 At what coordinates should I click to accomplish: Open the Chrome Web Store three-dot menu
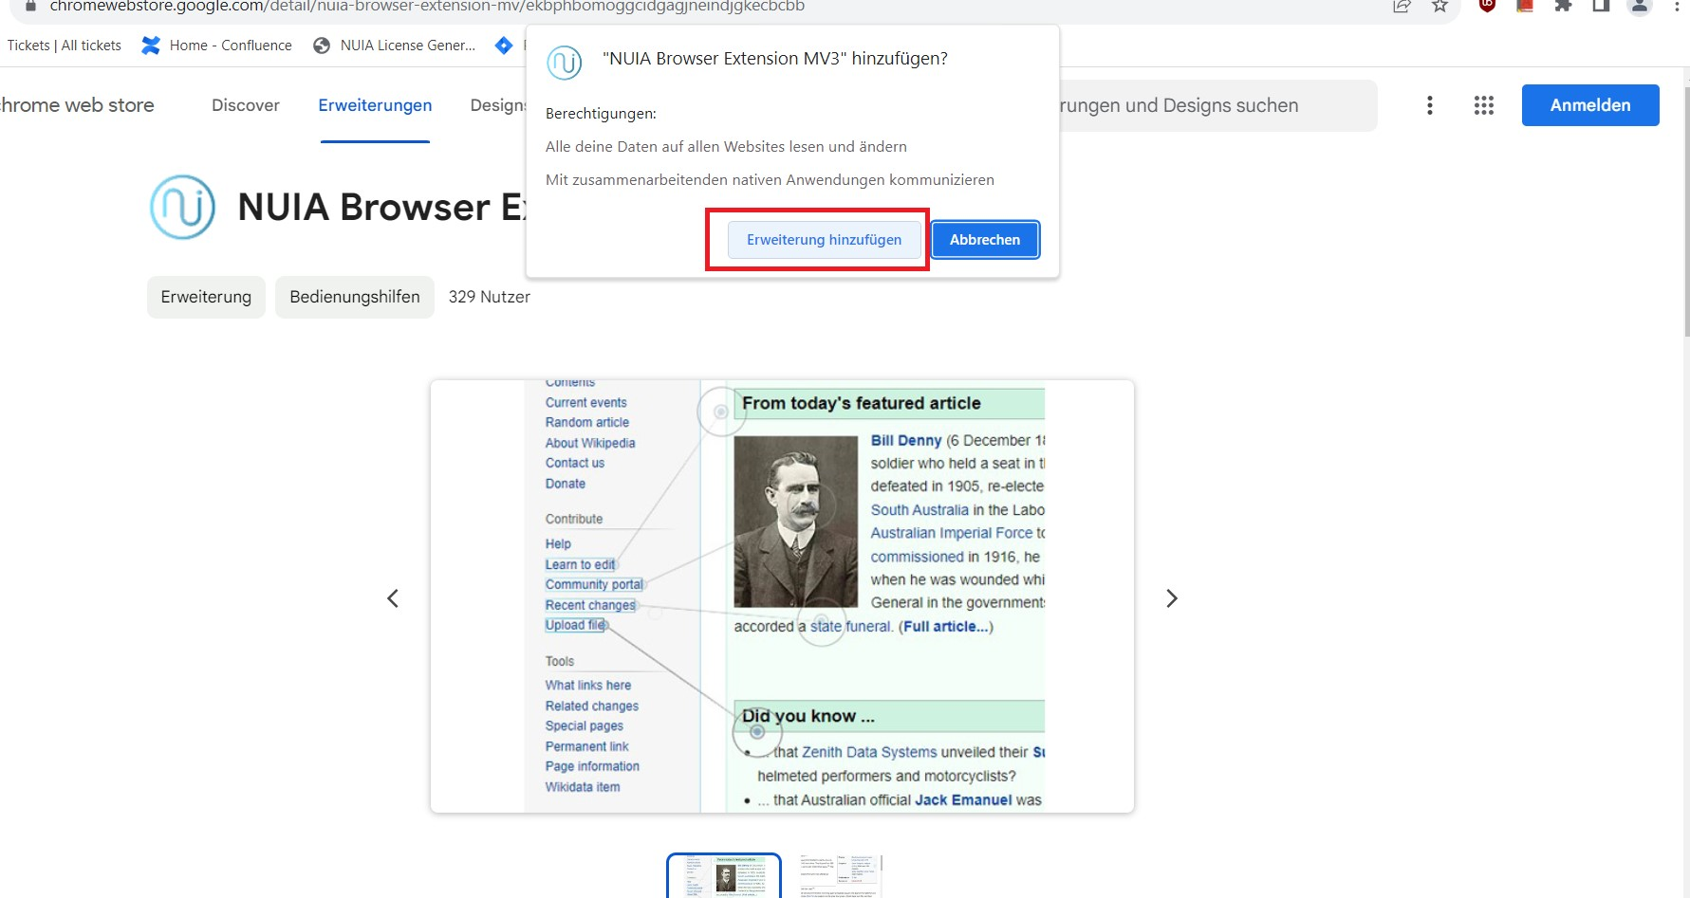(1429, 105)
